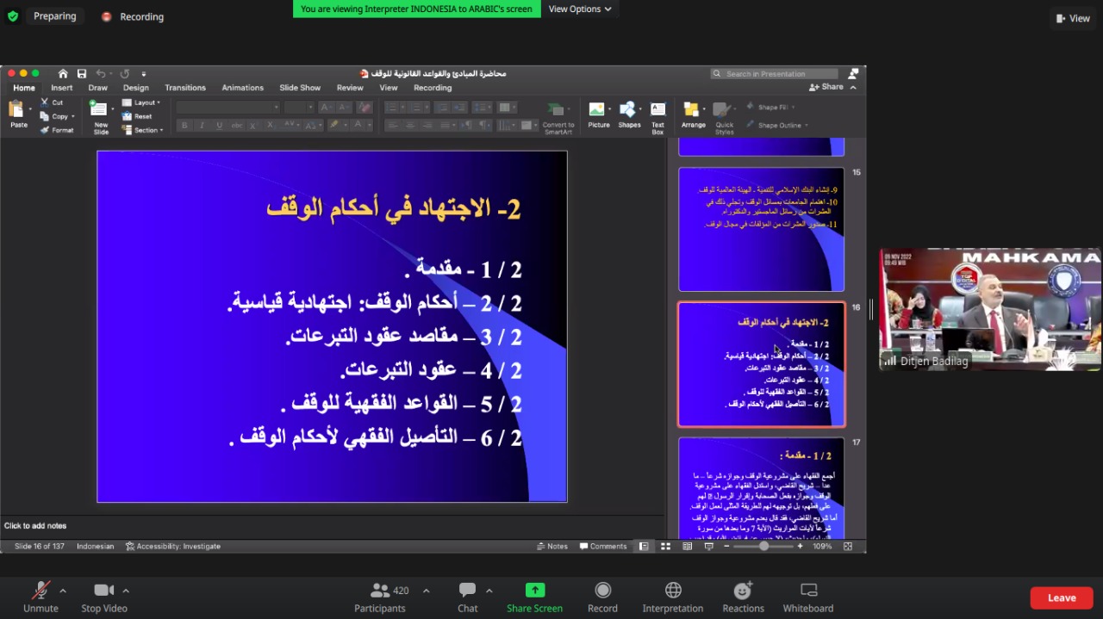Open Reactions emoji icon
Screen dimensions: 1103x619
click(x=743, y=591)
